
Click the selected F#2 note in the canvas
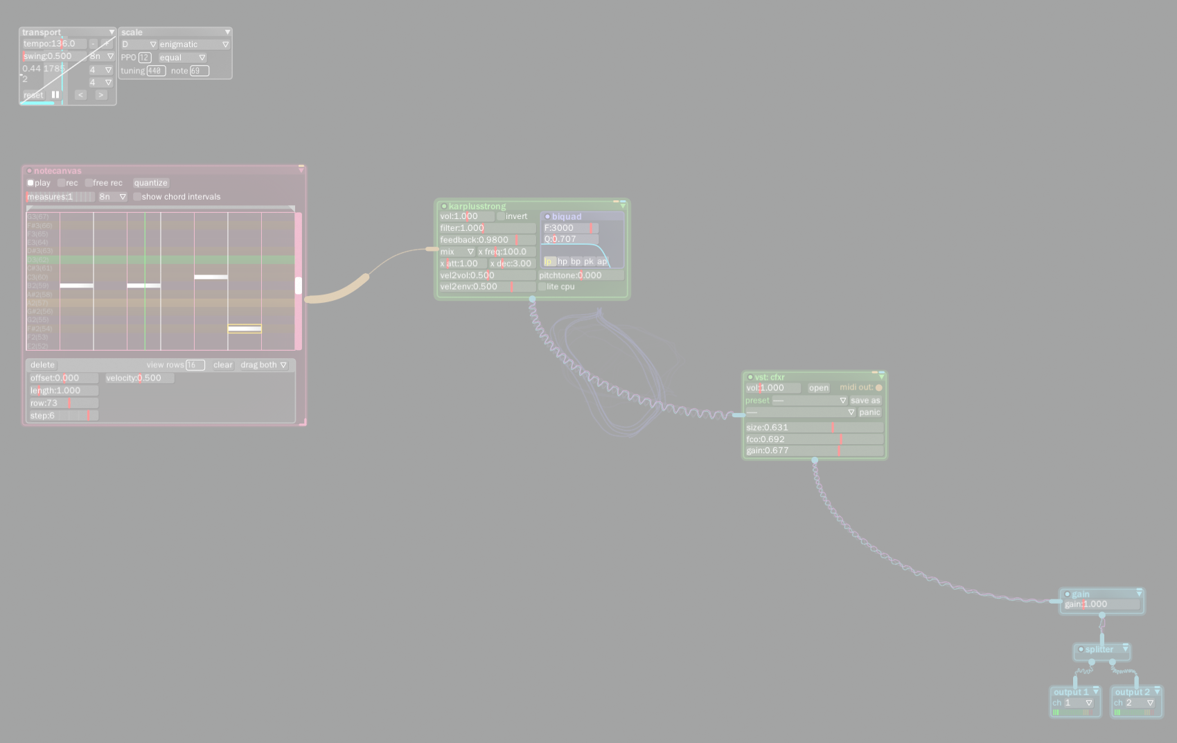pos(245,329)
